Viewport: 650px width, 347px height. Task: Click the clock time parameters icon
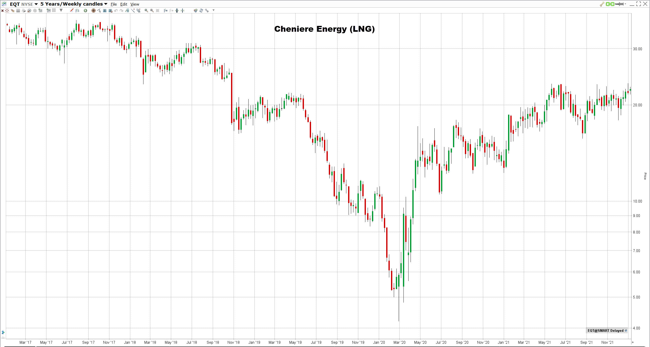pos(29,11)
